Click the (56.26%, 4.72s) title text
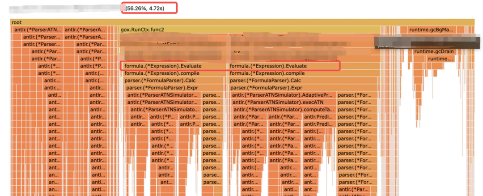The width and height of the screenshot is (483, 196). (145, 9)
